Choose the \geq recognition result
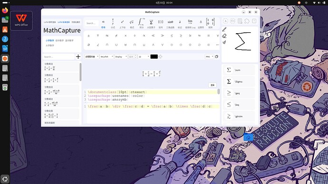328x184 pixels. point(239,93)
